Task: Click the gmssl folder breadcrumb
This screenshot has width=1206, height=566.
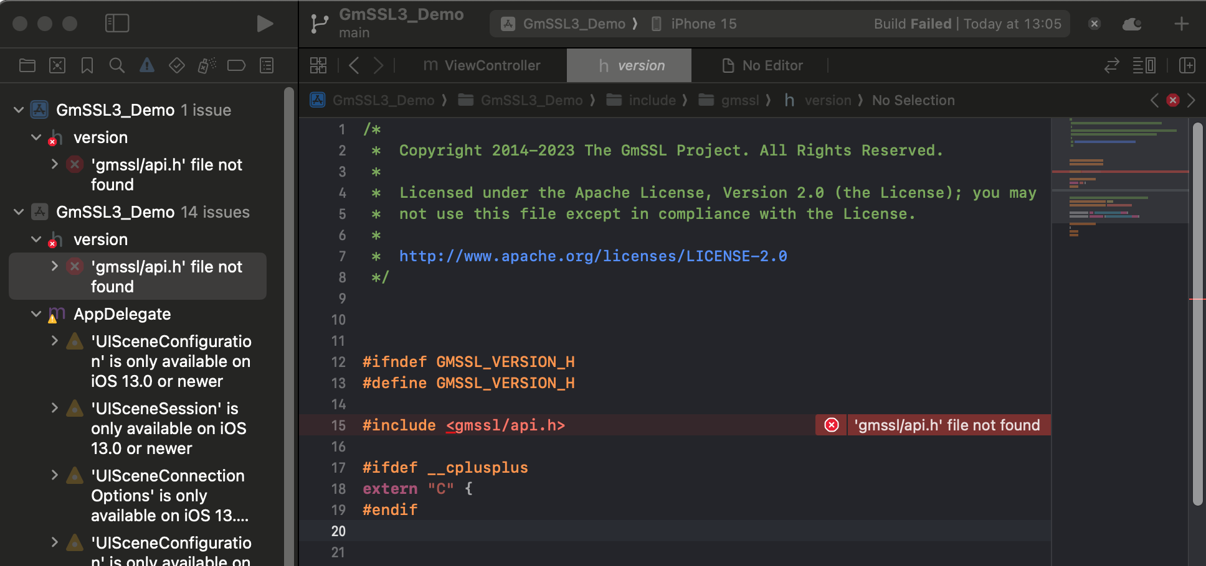Action: coord(729,100)
